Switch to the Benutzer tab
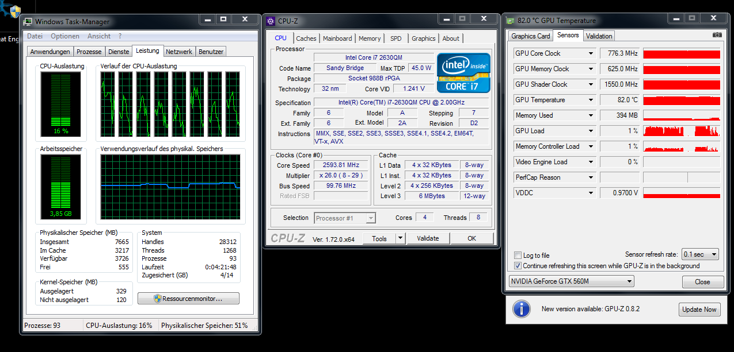 pos(211,52)
